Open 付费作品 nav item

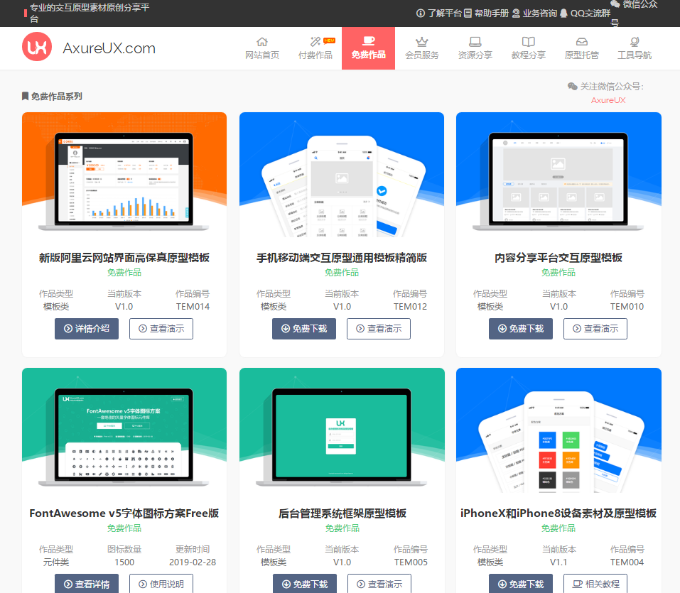(x=315, y=48)
